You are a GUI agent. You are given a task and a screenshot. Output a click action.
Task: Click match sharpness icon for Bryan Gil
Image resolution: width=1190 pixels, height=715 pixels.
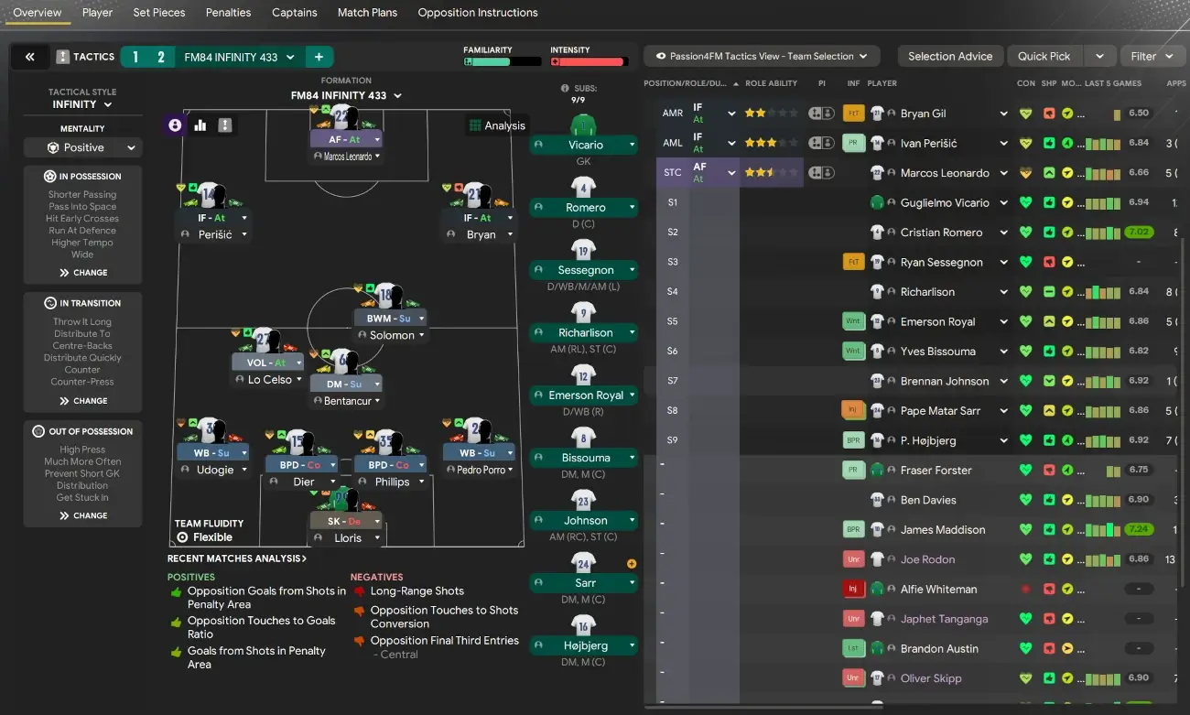1049,114
